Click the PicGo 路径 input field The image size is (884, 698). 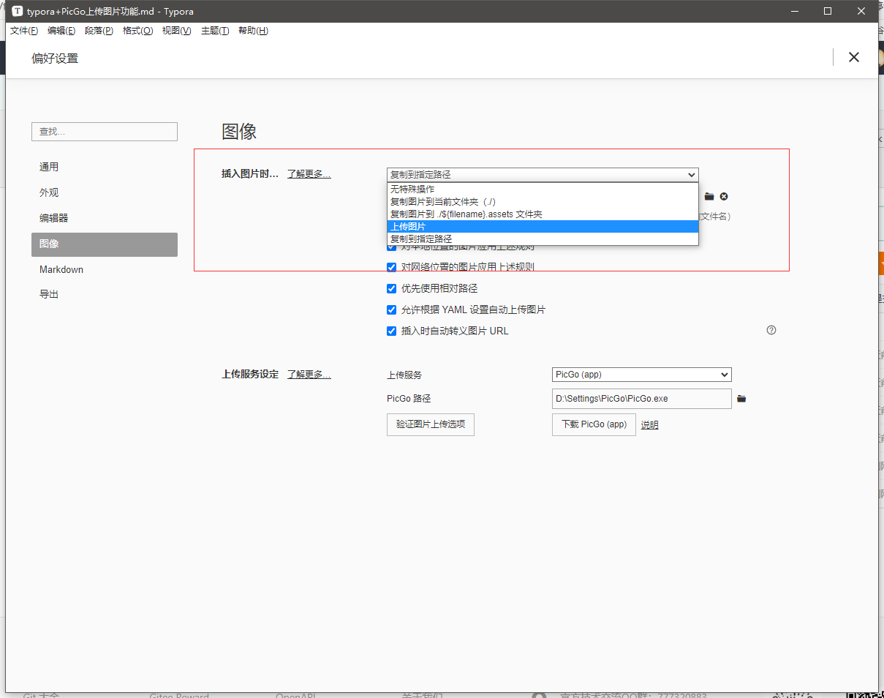(x=641, y=399)
